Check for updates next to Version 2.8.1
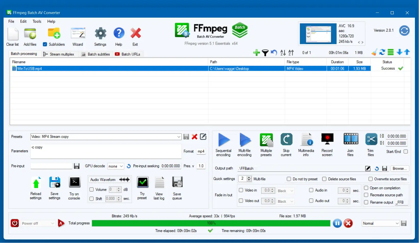Image resolution: width=419 pixels, height=243 pixels. (x=404, y=31)
